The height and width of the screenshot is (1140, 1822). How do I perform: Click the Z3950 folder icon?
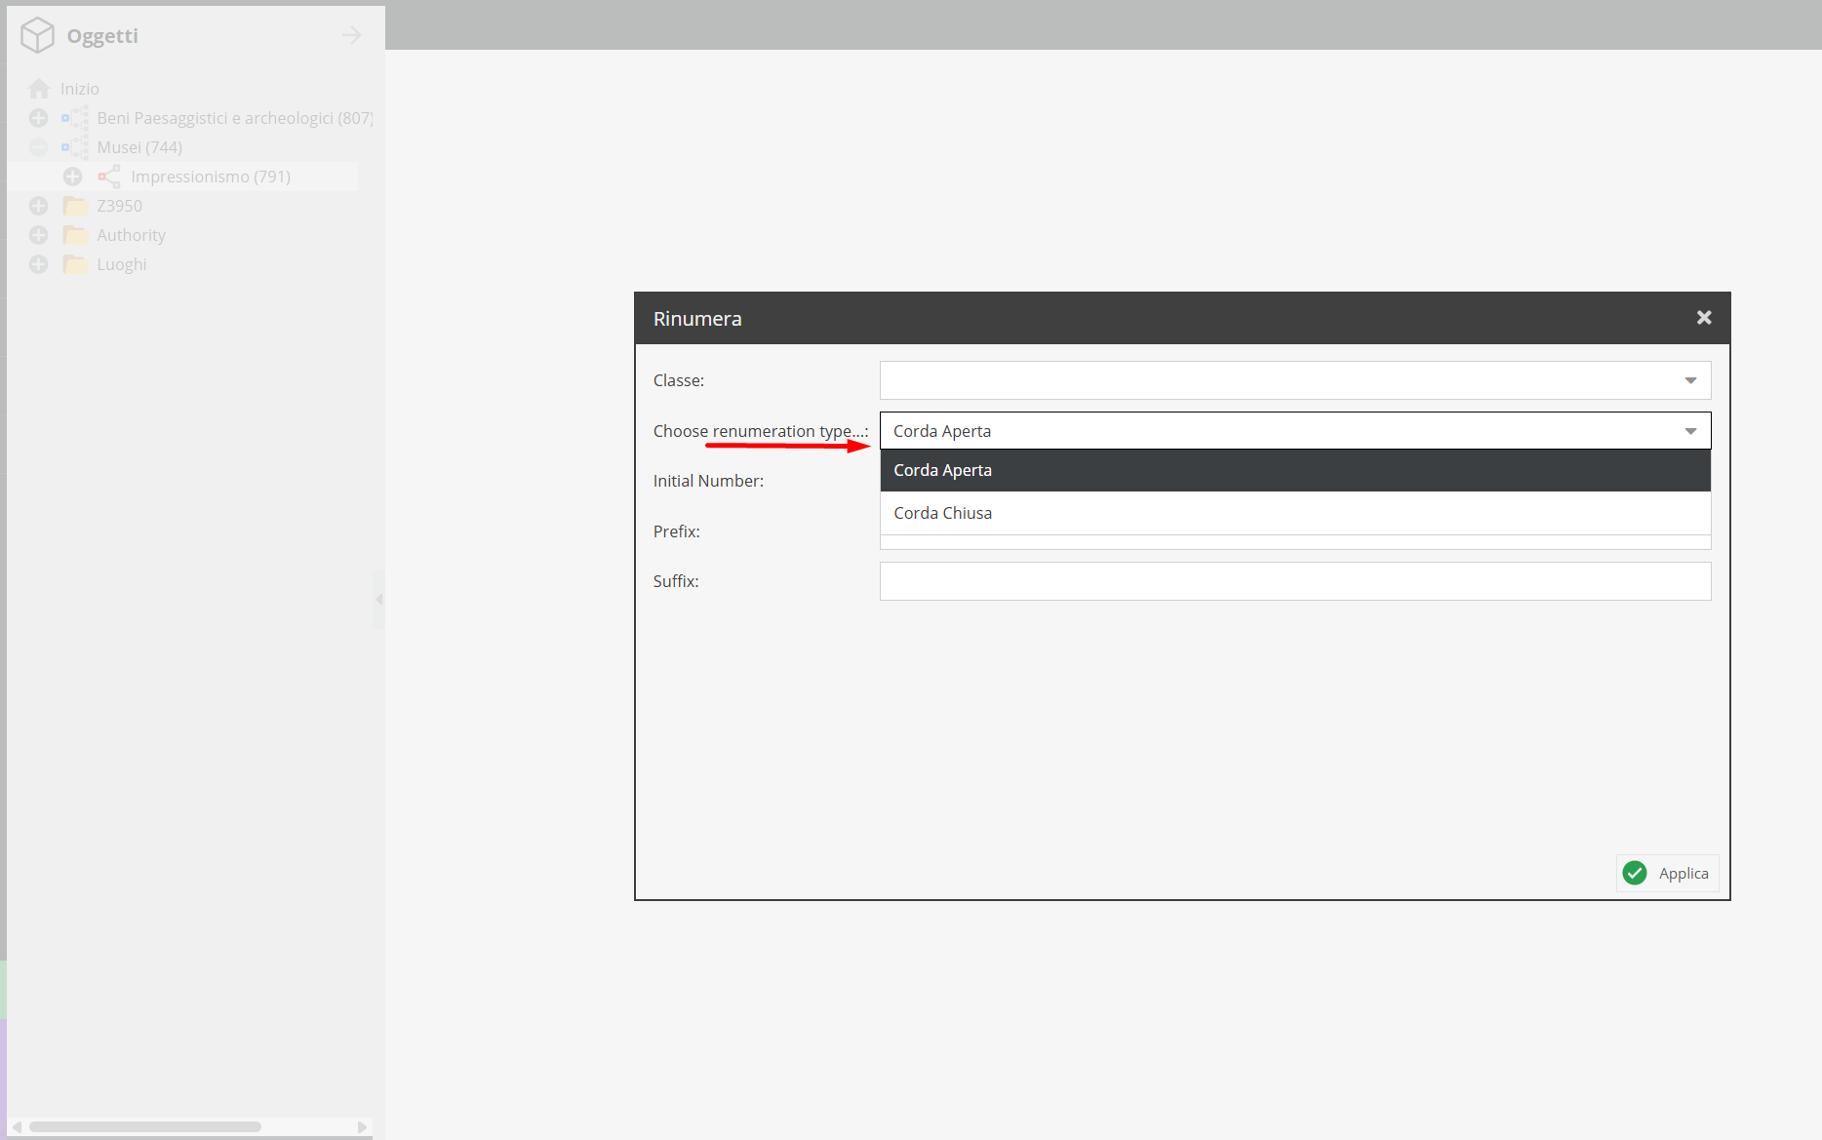(x=75, y=206)
